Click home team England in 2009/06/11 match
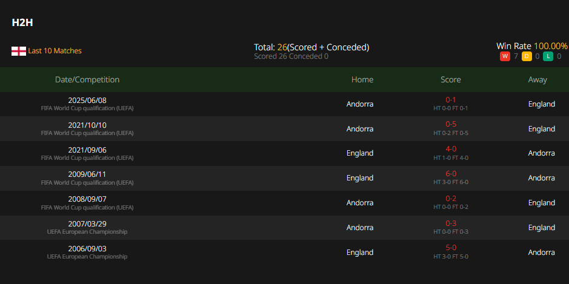 (x=360, y=177)
